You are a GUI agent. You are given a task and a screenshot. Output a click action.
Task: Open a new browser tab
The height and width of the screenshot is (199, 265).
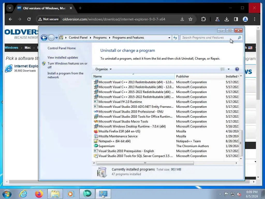click(80, 8)
